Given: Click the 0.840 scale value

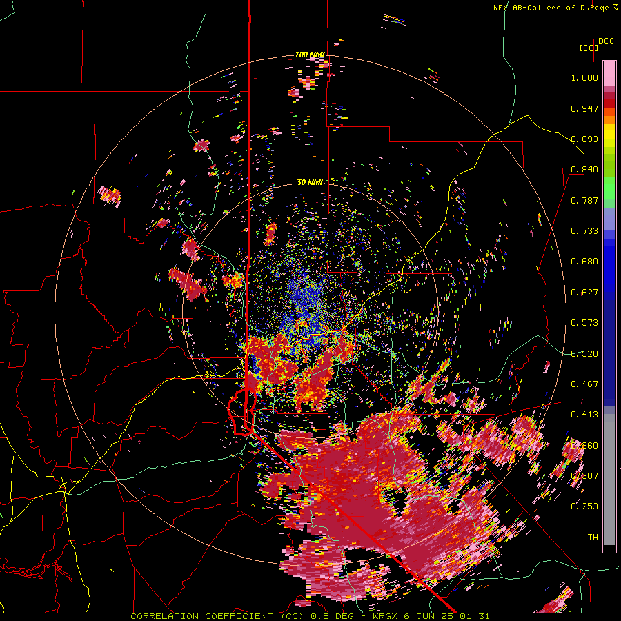Looking at the screenshot, I should 584,170.
